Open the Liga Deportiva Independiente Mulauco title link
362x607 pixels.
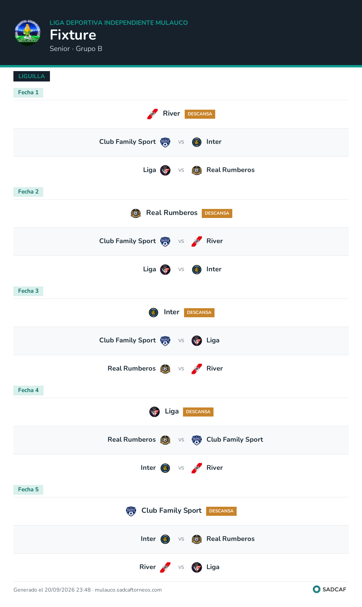pos(119,23)
